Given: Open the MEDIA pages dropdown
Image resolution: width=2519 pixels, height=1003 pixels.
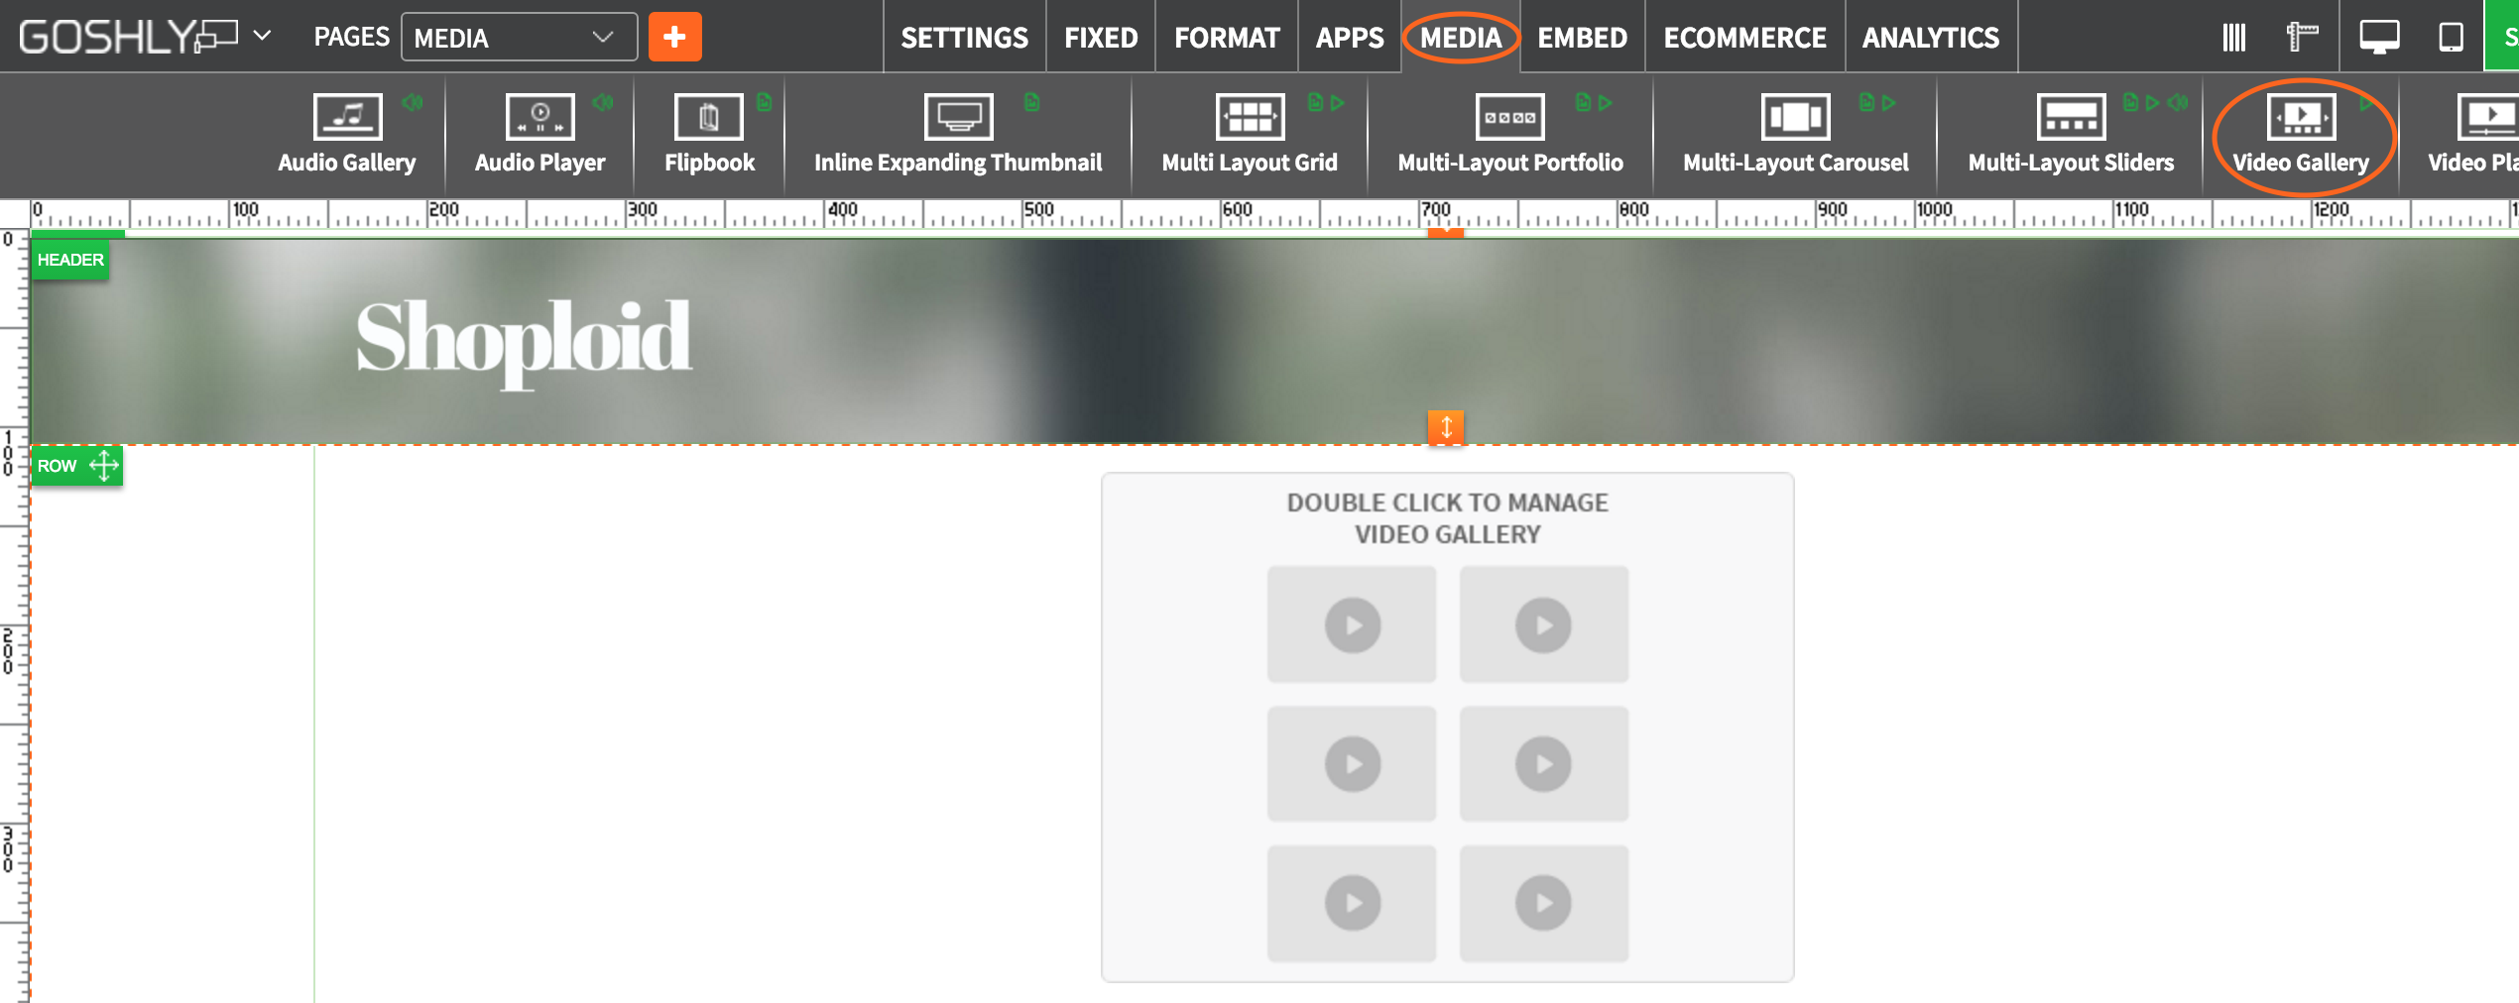Looking at the screenshot, I should (519, 37).
